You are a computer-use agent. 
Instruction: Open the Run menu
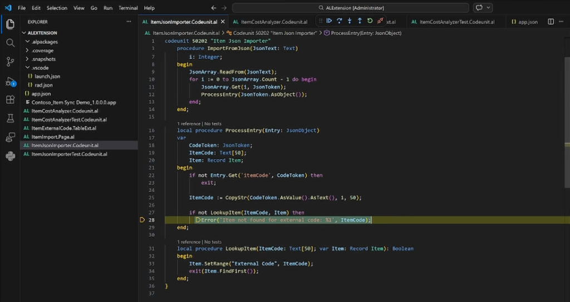pyautogui.click(x=108, y=8)
